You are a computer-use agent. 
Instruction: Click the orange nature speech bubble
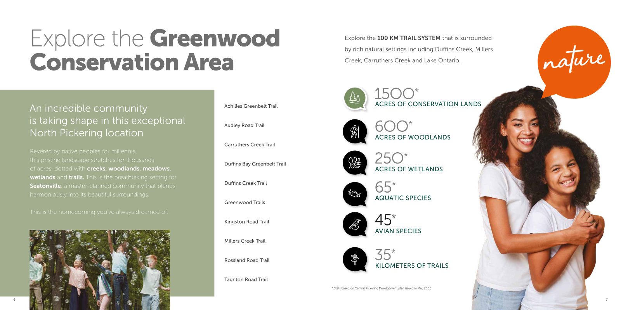click(x=574, y=62)
